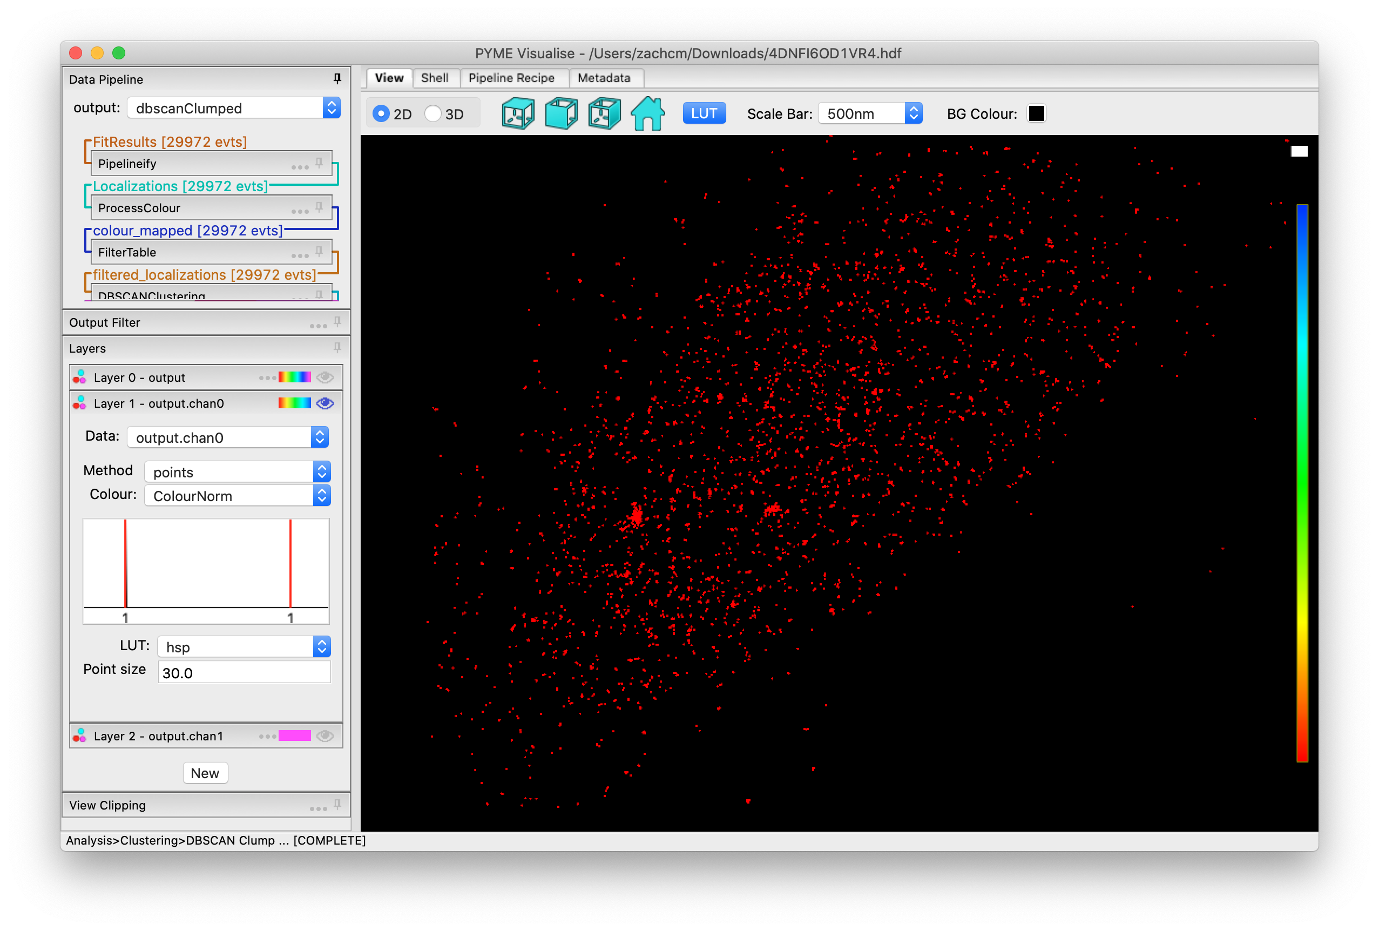The width and height of the screenshot is (1379, 931).
Task: Click the pin icon on Pipelineify module
Action: click(319, 163)
